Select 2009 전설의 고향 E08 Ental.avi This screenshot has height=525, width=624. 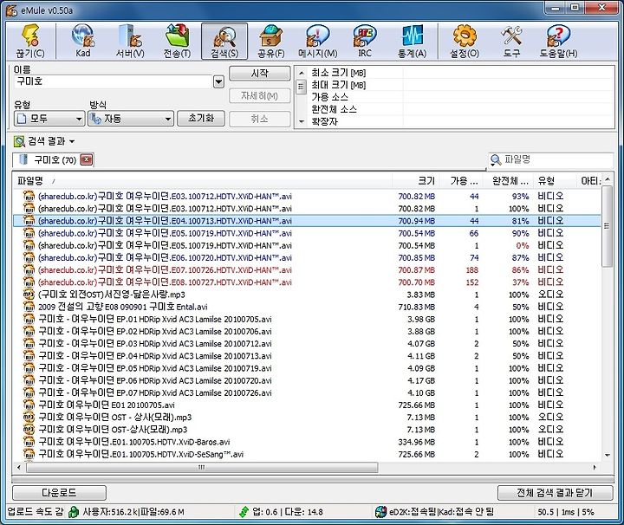(307, 307)
